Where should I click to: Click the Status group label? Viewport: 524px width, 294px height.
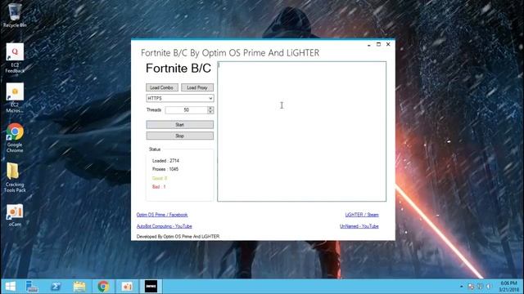tap(155, 149)
